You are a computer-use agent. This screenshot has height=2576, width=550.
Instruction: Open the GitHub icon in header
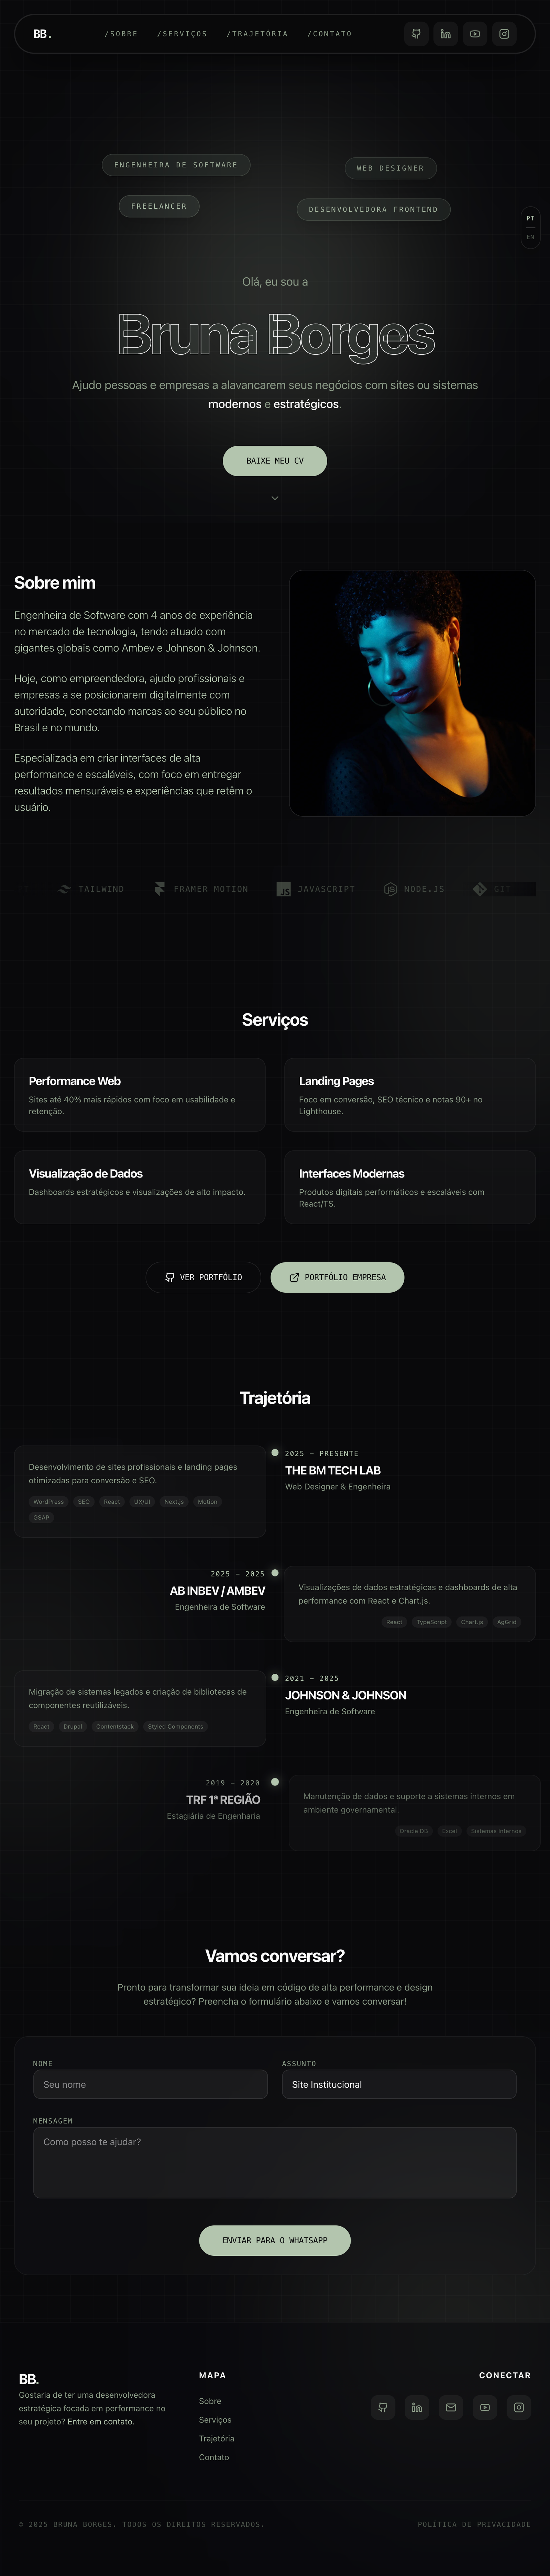[x=416, y=34]
